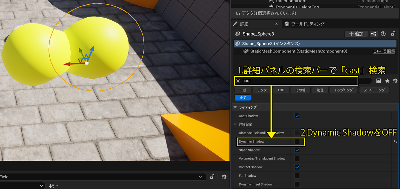Viewport: 400px width, 189px height.
Task: Open the C++ で編集 link
Action: [x=384, y=51]
